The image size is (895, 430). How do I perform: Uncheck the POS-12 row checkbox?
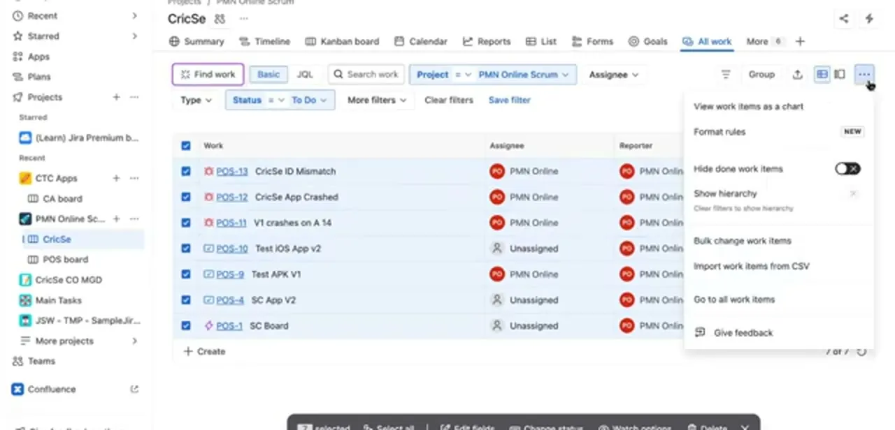(x=186, y=197)
